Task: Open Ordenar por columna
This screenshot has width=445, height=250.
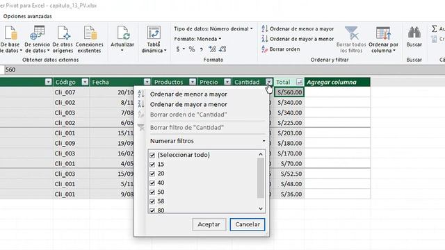Action: coord(383,39)
